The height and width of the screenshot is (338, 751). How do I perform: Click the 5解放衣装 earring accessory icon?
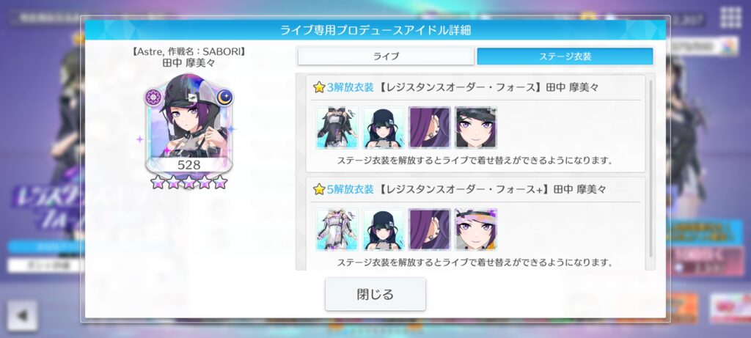pyautogui.click(x=430, y=229)
